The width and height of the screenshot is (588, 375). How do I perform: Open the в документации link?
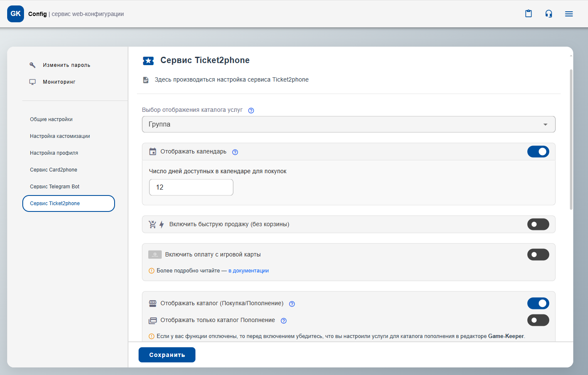click(249, 271)
